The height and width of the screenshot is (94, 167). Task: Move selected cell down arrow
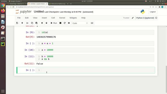[x=46, y=23]
